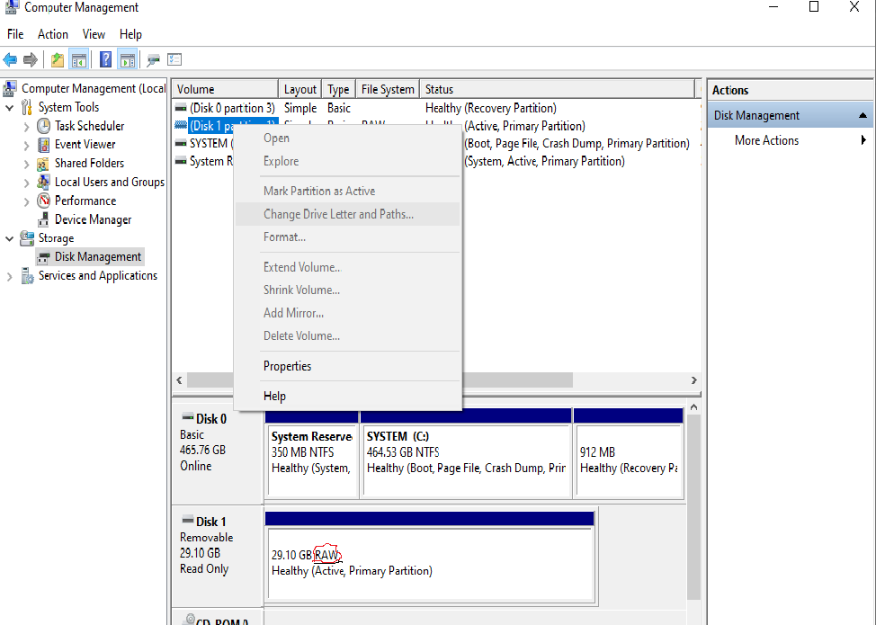Open the Help menu in menu bar

[130, 35]
